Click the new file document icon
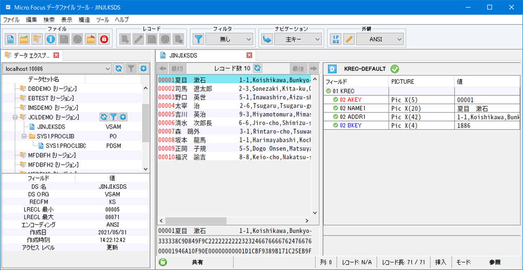 11,39
